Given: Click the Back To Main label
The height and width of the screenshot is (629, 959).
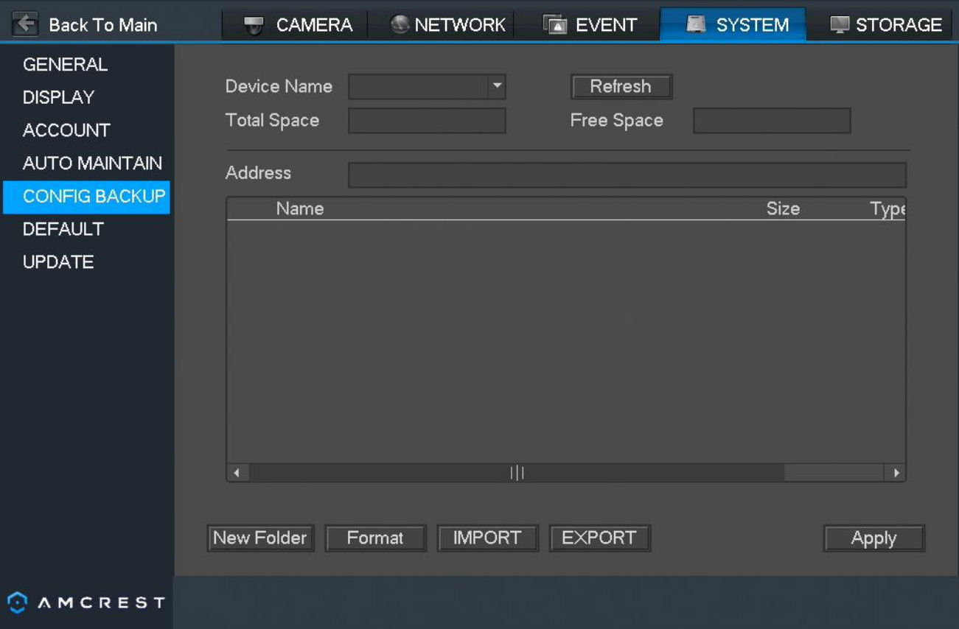Looking at the screenshot, I should click(103, 25).
